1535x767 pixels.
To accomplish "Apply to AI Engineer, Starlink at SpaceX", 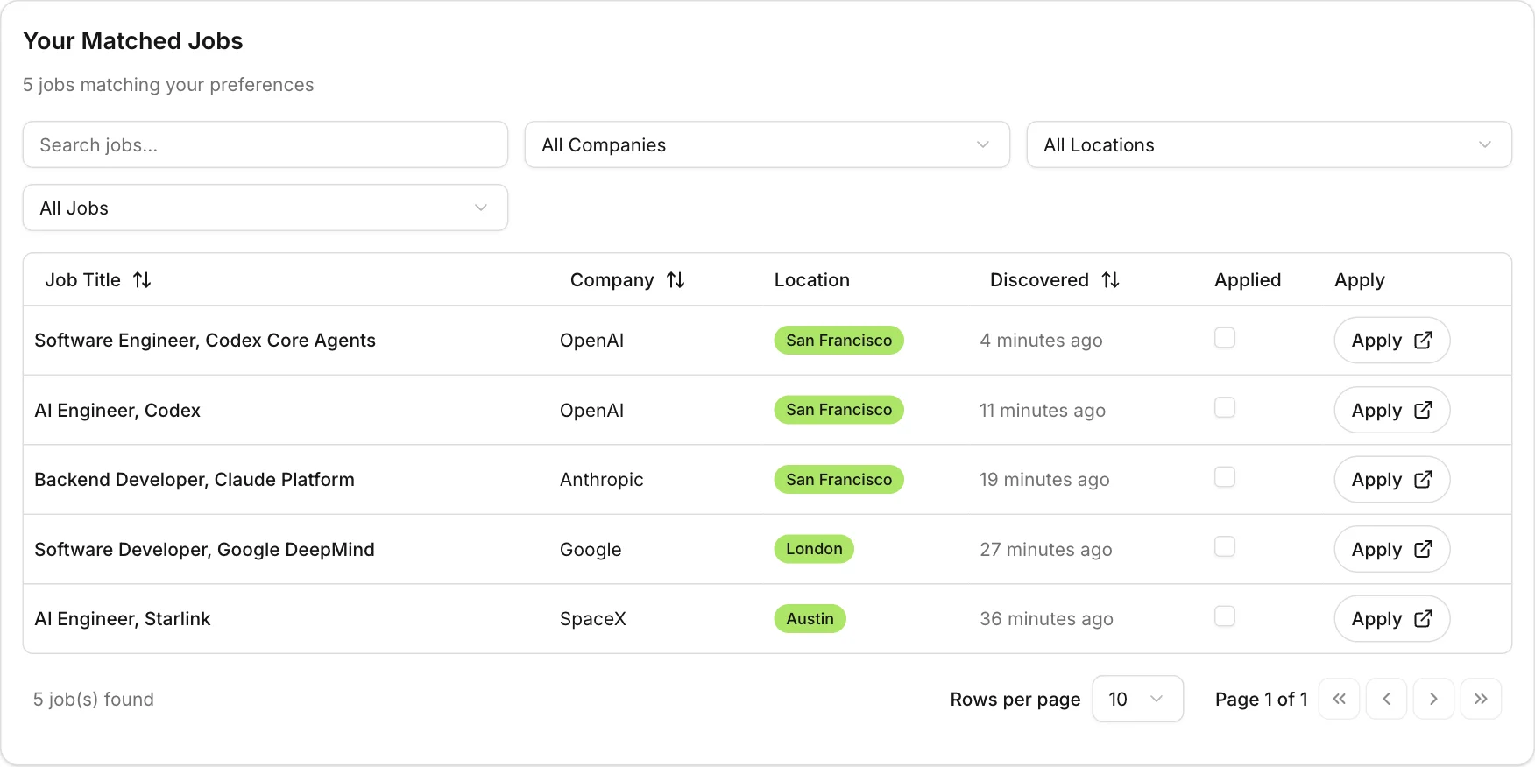I will 1391,618.
